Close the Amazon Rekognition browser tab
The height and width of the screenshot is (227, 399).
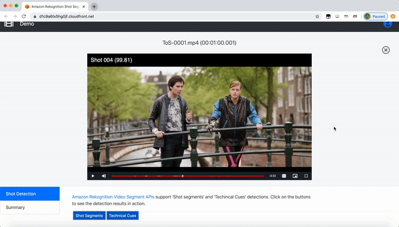(84, 7)
